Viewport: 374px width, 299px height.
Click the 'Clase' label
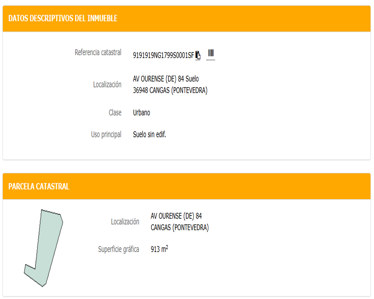pyautogui.click(x=115, y=112)
